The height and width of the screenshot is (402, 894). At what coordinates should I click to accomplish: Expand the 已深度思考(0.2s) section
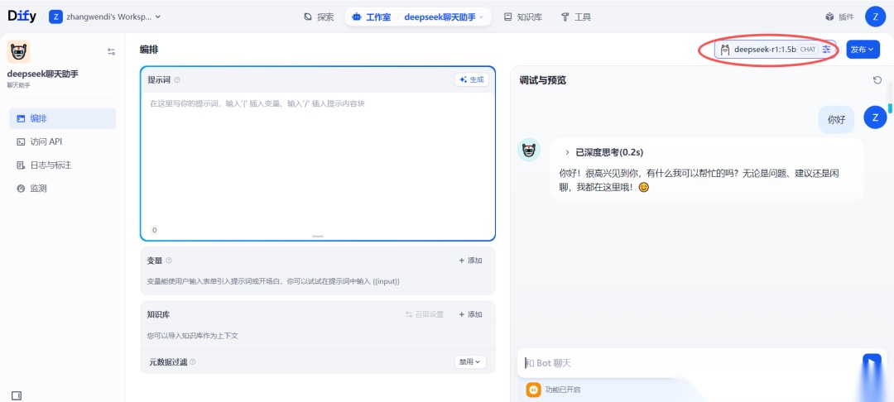point(604,152)
